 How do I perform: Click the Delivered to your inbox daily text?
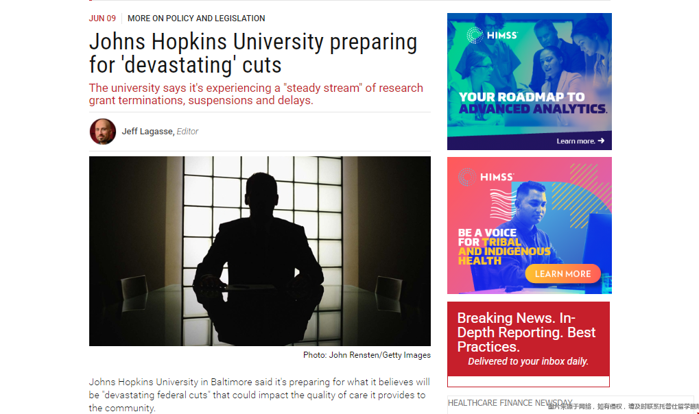pos(528,361)
